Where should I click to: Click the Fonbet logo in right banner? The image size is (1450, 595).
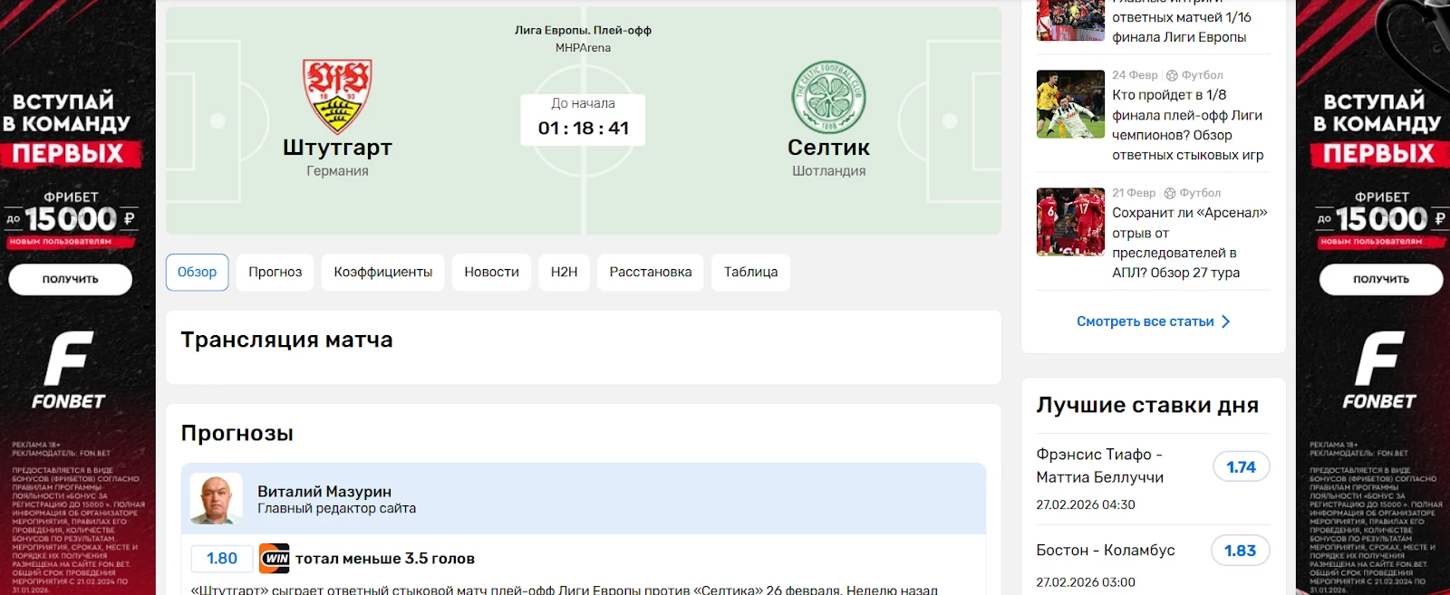1379,371
